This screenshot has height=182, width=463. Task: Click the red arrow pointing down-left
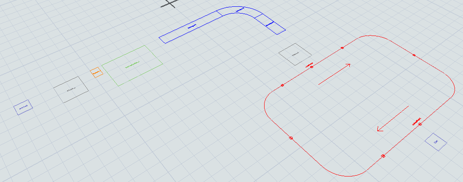point(393,119)
